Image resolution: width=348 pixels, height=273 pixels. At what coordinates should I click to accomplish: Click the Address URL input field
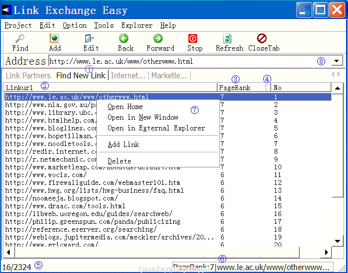tap(190, 61)
